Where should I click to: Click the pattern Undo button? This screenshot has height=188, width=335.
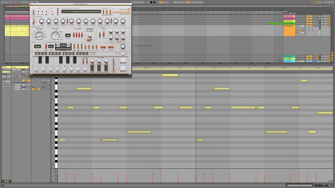(85, 47)
